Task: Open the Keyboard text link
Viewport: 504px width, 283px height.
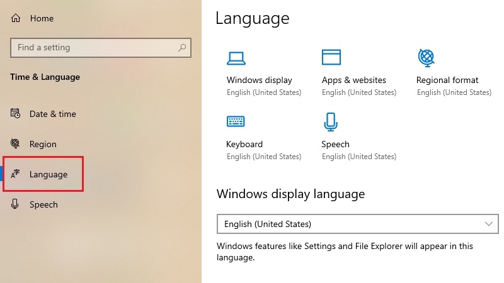Action: 244,144
